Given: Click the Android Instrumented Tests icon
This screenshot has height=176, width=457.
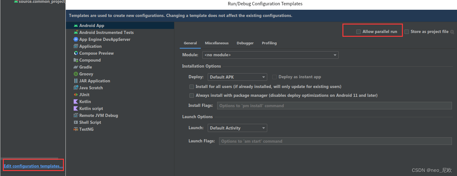Looking at the screenshot, I should point(76,32).
